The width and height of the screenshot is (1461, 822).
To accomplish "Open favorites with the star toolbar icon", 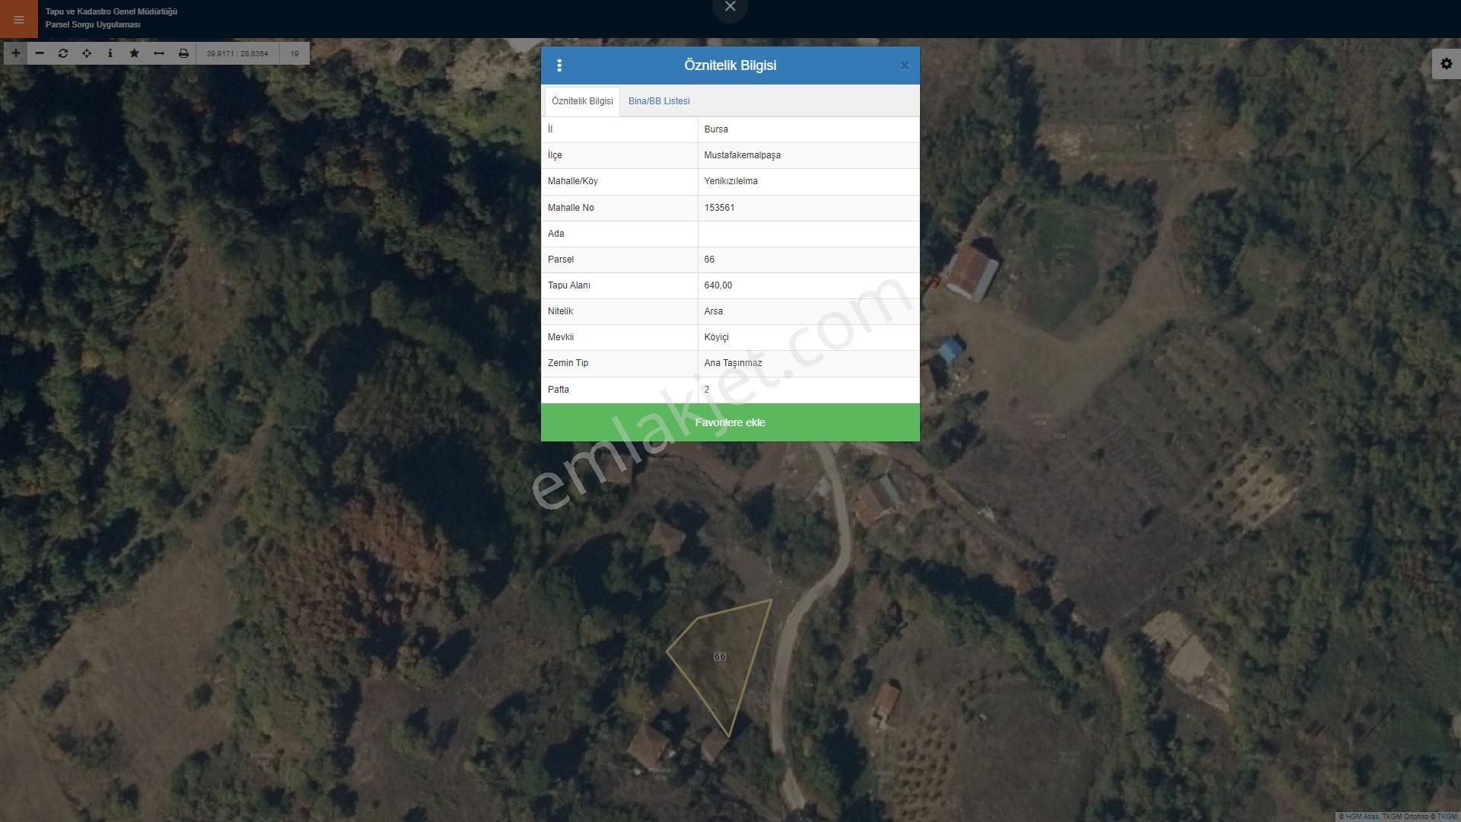I will [134, 53].
